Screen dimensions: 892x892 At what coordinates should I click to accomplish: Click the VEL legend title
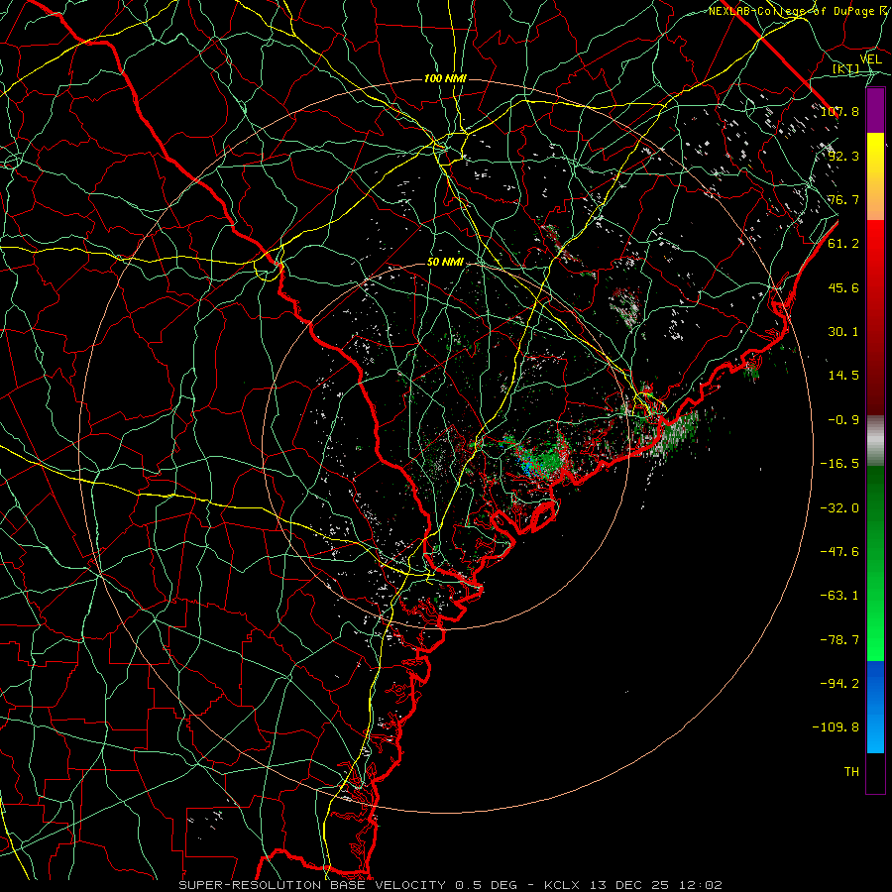coord(870,58)
